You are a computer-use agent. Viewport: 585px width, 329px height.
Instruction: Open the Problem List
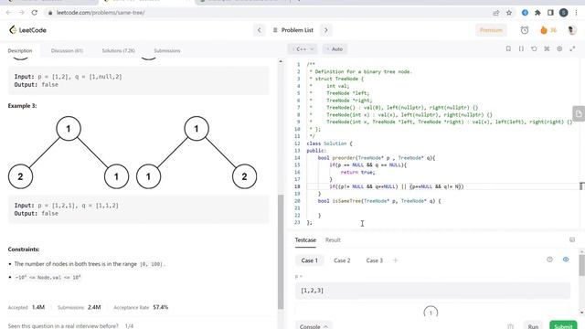293,30
